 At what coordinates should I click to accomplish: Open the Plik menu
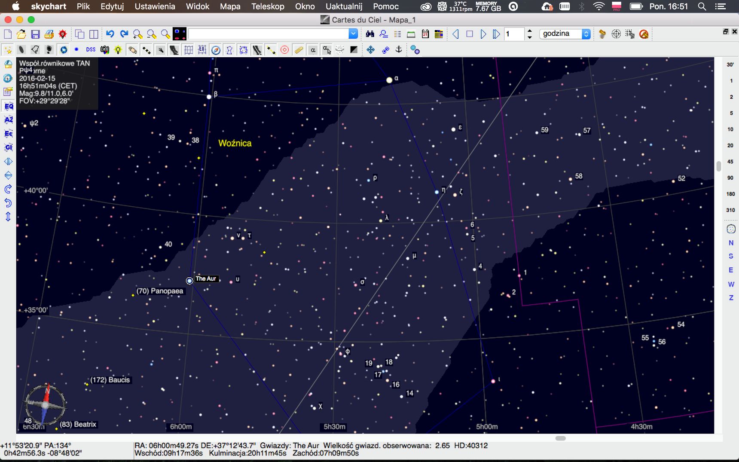click(x=83, y=6)
